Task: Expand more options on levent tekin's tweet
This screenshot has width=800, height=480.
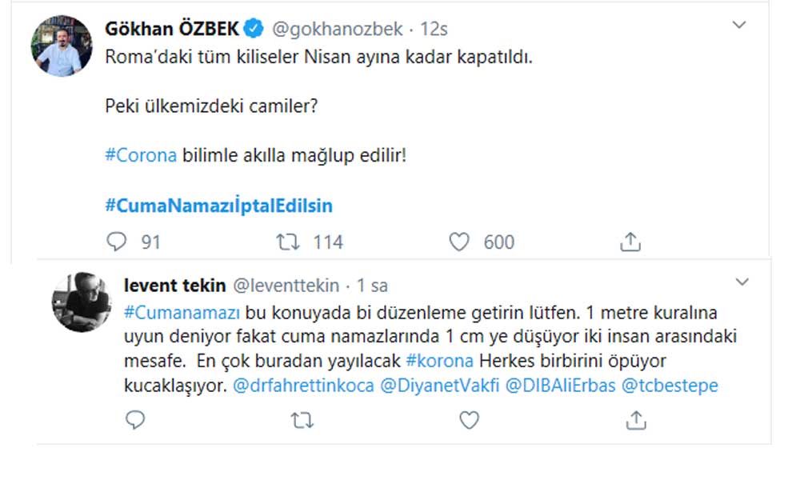Action: coord(742,282)
